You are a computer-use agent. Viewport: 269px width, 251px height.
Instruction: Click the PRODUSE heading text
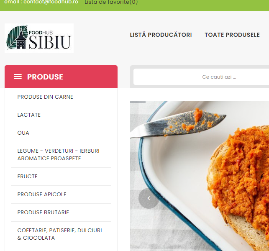45,77
